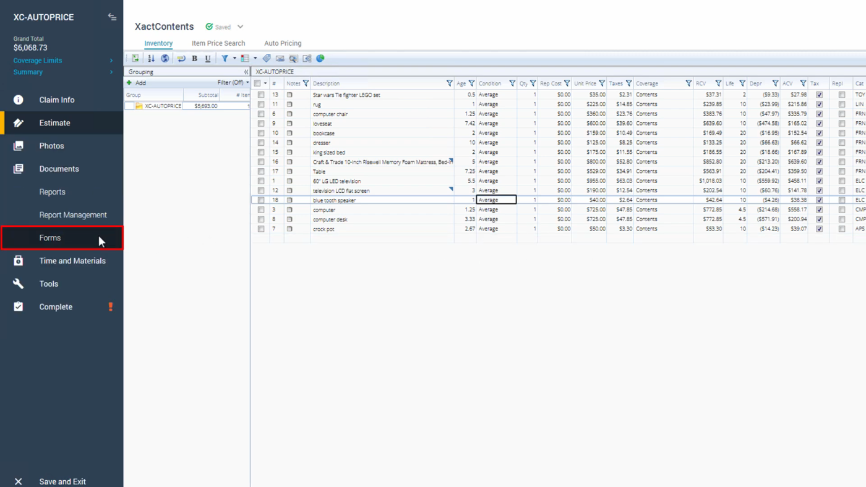This screenshot has height=487, width=866.
Task: Click the Complete clipboard check icon
Action: 19,307
